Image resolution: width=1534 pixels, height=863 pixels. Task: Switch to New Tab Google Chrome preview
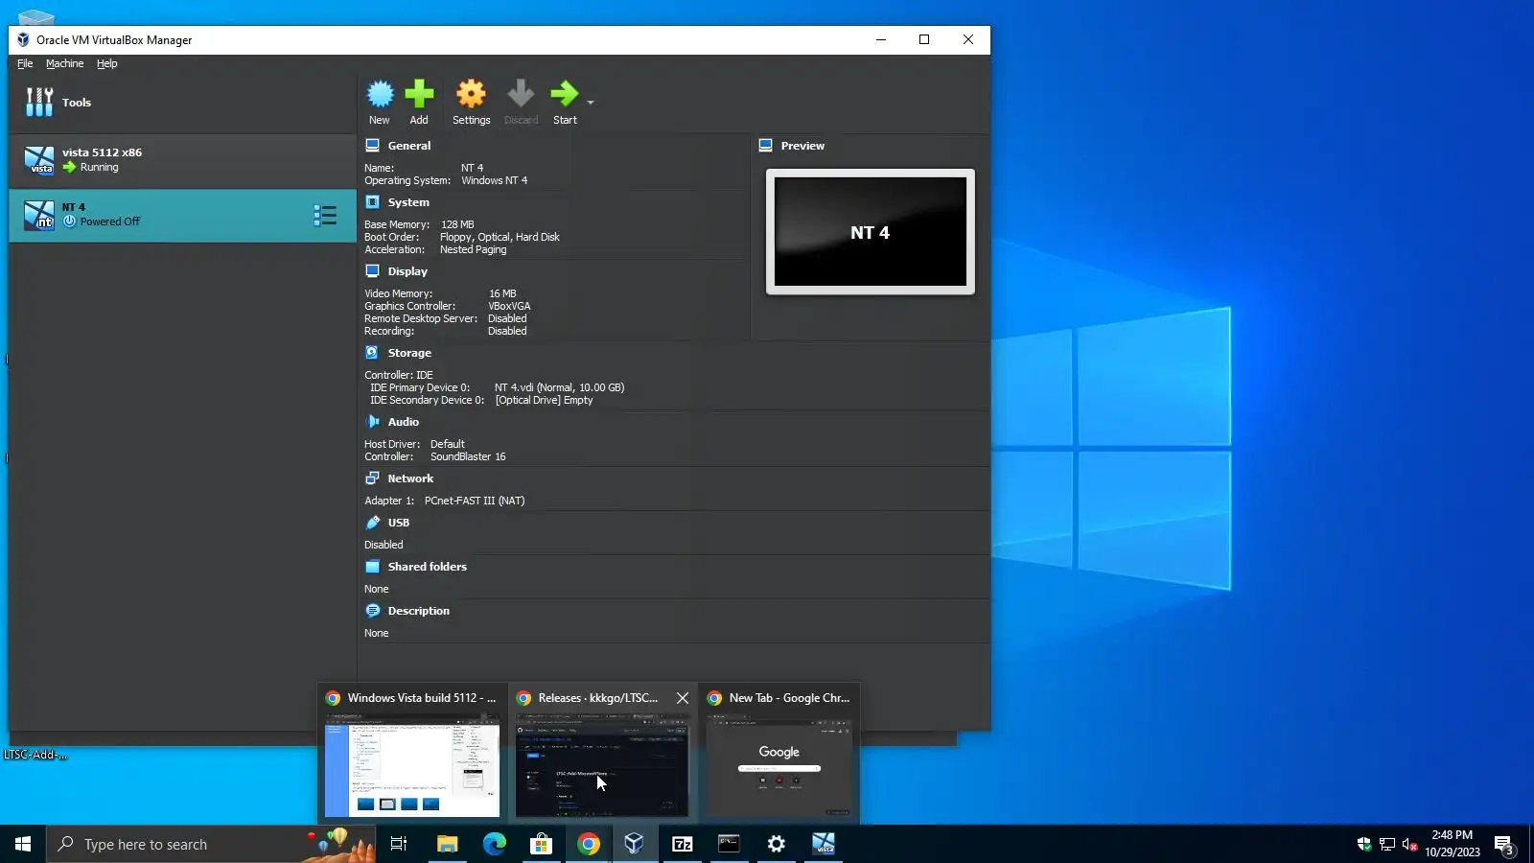(779, 753)
